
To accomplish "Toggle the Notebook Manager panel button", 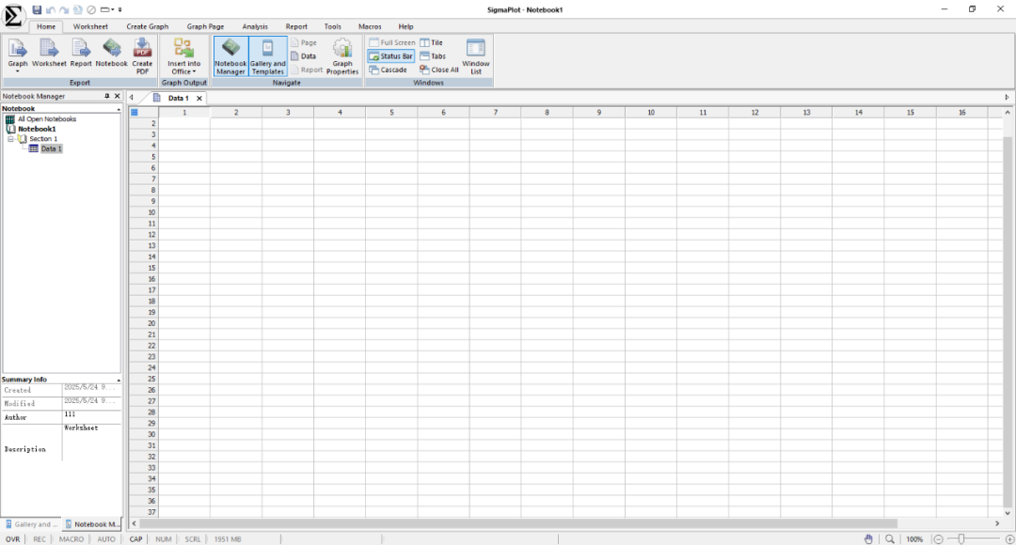I will [230, 56].
